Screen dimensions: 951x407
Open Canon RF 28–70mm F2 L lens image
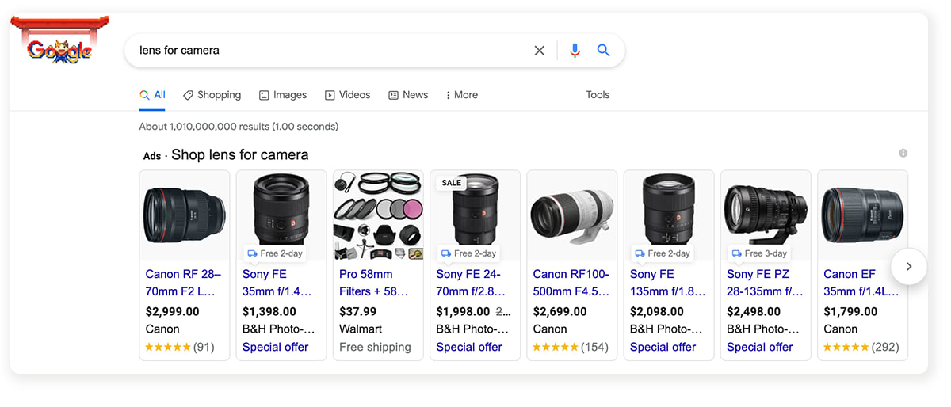[x=185, y=215]
